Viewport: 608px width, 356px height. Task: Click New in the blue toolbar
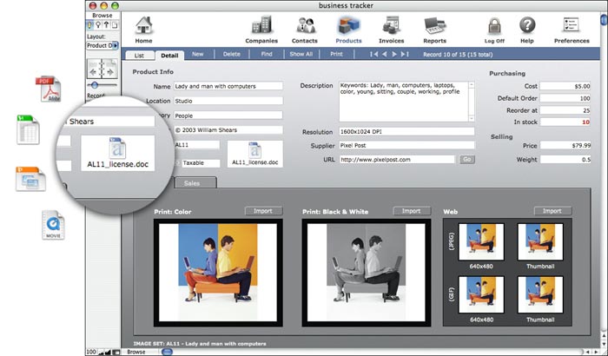click(x=197, y=55)
